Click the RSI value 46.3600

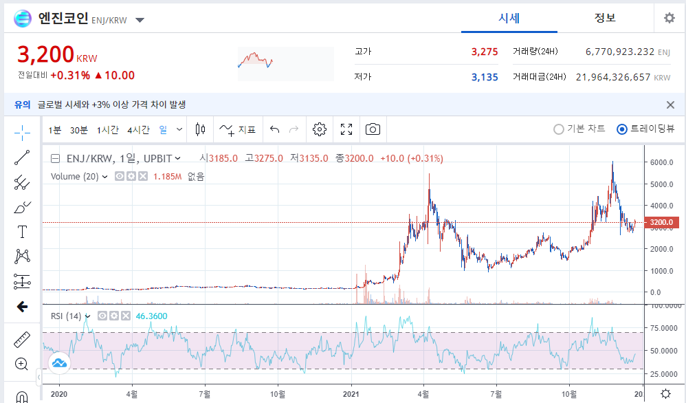point(151,316)
